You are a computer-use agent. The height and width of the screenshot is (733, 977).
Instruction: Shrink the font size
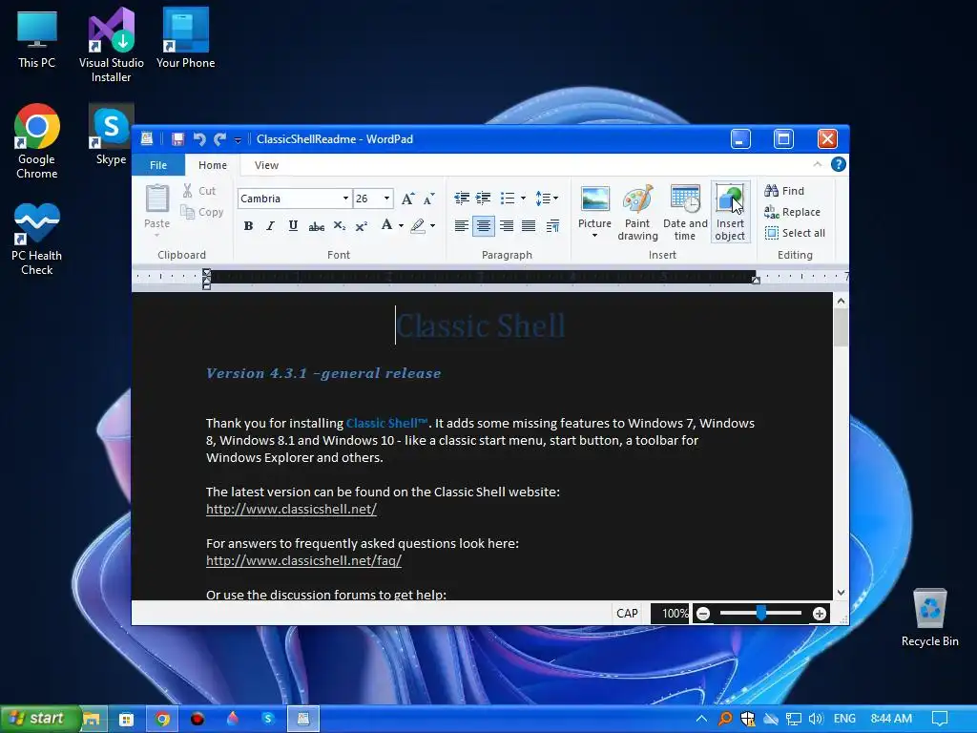(x=428, y=199)
